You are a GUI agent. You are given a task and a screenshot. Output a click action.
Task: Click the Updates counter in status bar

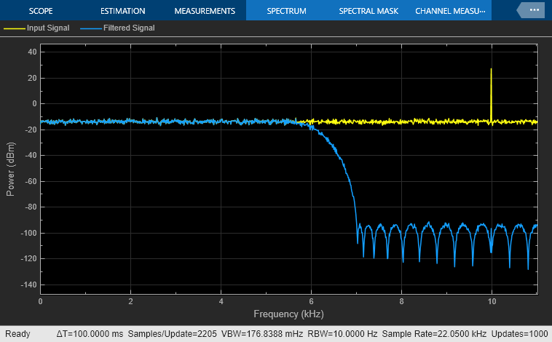518,334
